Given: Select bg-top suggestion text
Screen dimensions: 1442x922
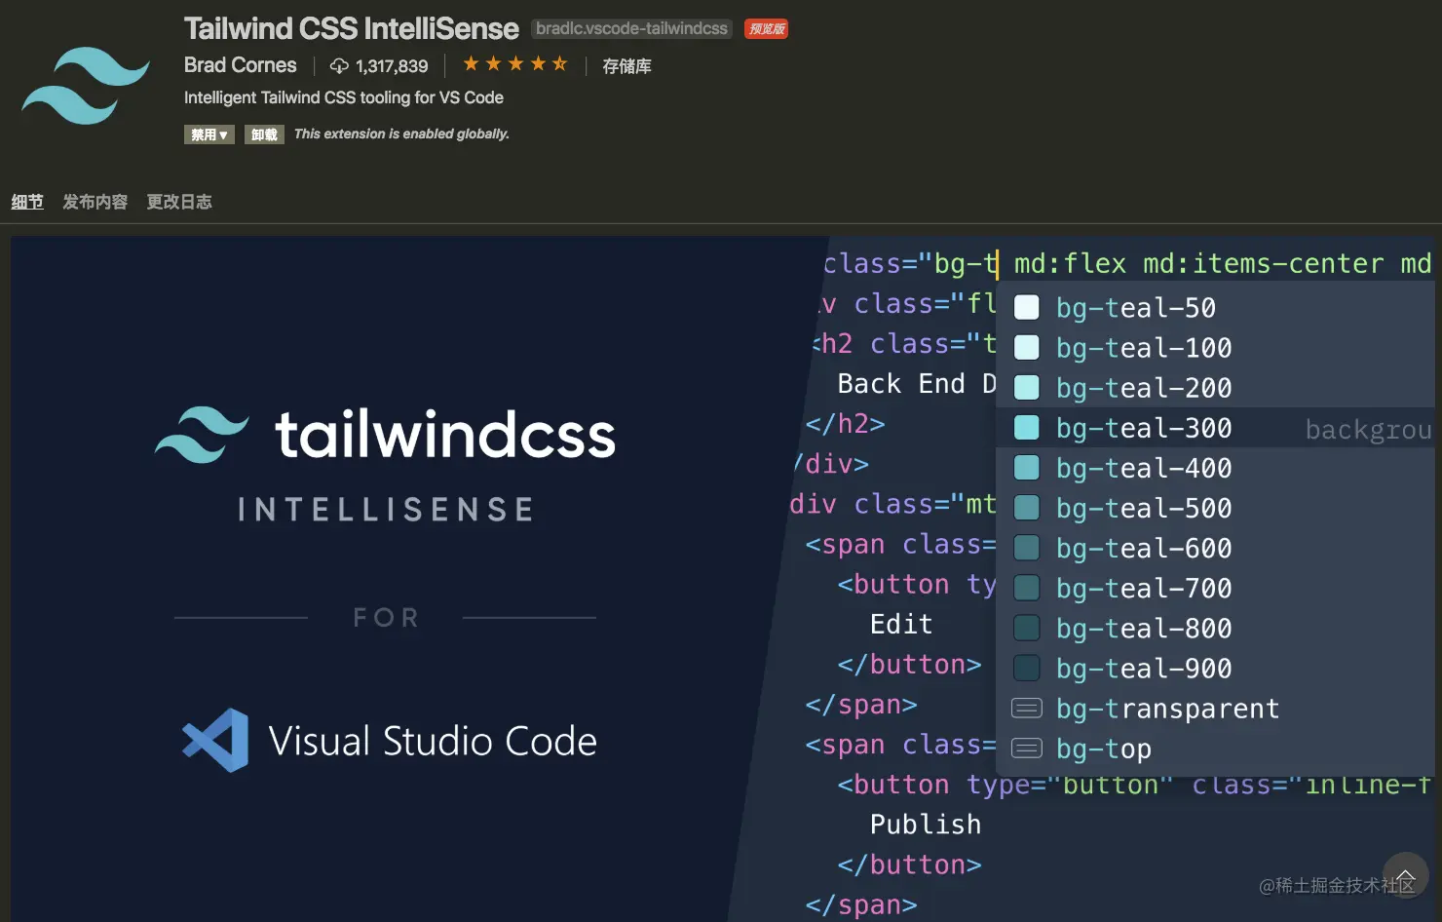Looking at the screenshot, I should point(1104,749).
